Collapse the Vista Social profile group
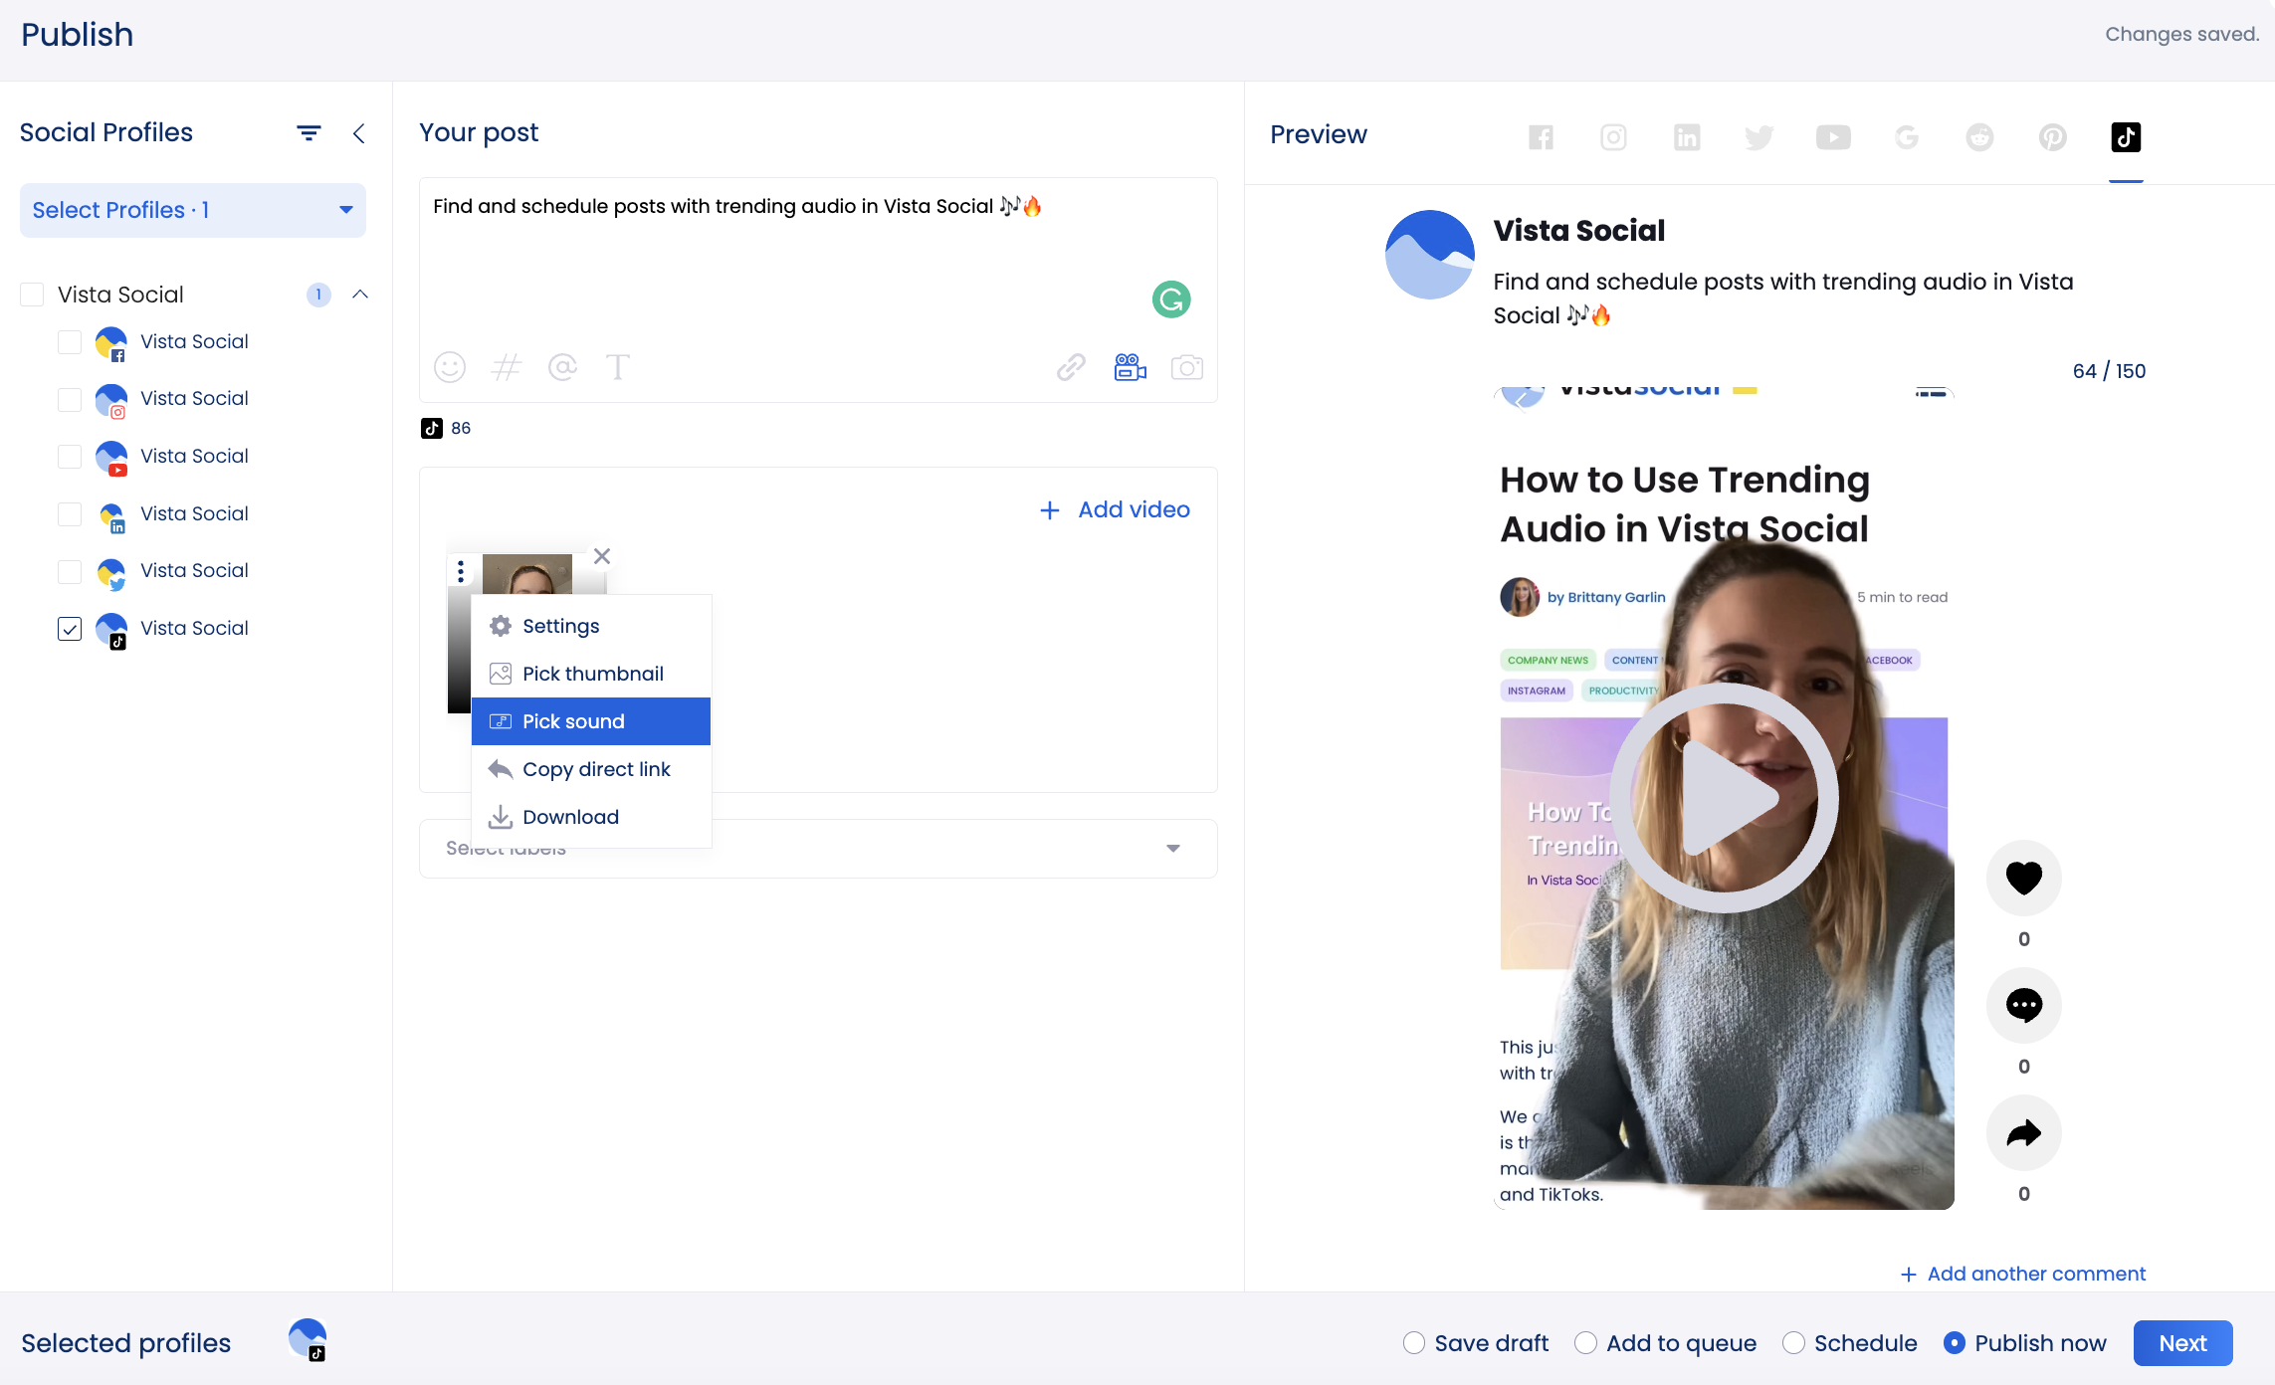The image size is (2275, 1385). (360, 294)
